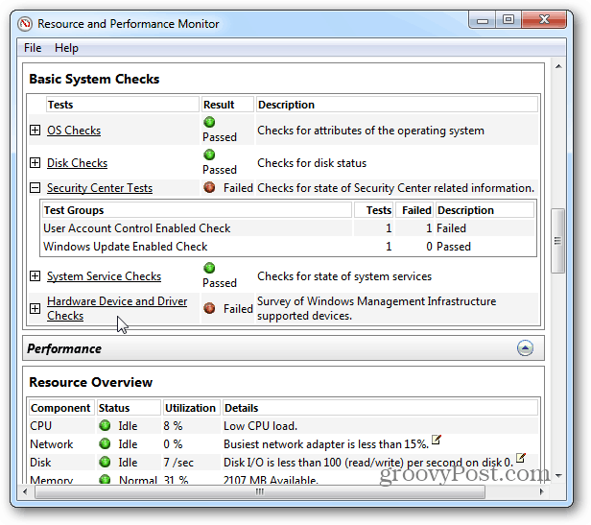Click the green CPU Idle status icon
591x525 pixels.
coord(105,426)
